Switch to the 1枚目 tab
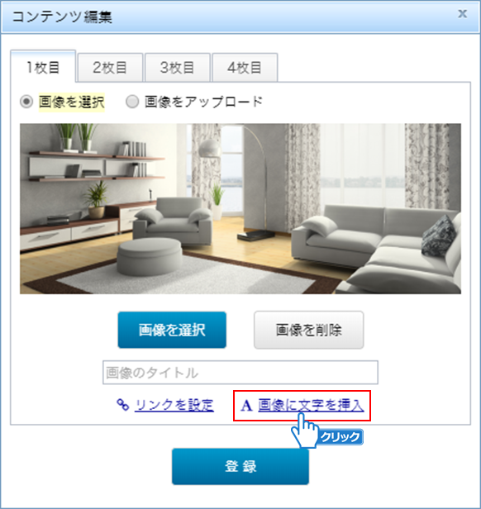Image resolution: width=481 pixels, height=509 pixels. pyautogui.click(x=43, y=67)
